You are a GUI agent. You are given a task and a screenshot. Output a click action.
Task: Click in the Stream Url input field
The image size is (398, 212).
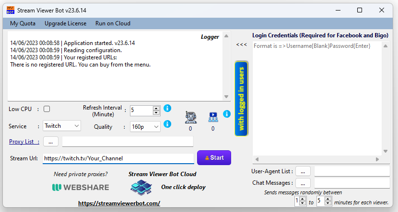pyautogui.click(x=118, y=158)
